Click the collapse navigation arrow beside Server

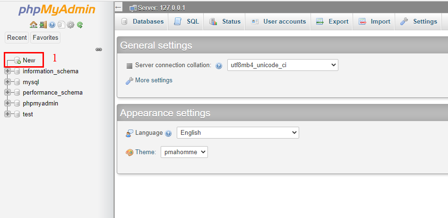[x=119, y=7]
